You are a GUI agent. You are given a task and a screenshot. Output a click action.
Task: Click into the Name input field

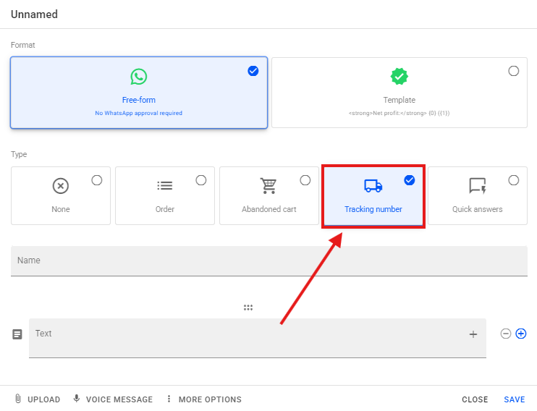pyautogui.click(x=268, y=260)
